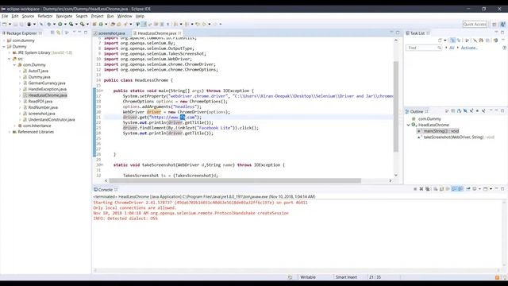Click the editor vertical scrollbar thumb
This screenshot has width=508, height=286.
pyautogui.click(x=396, y=106)
